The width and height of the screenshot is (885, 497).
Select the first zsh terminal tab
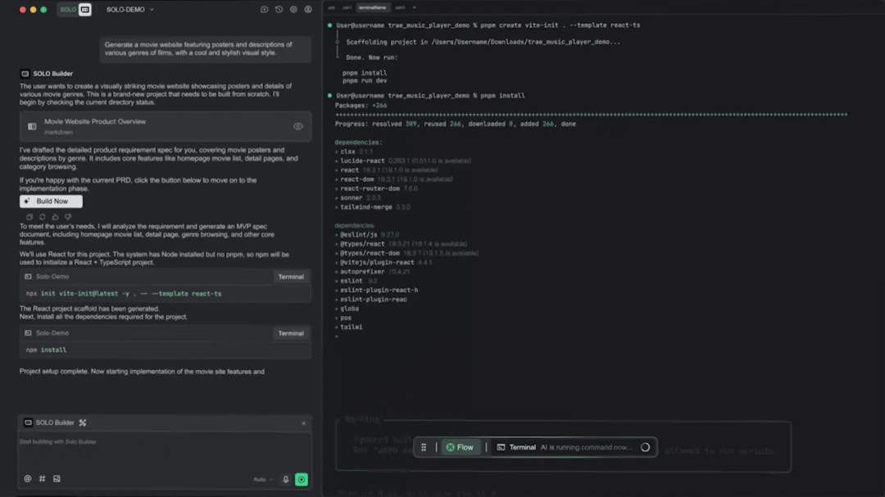pos(331,8)
